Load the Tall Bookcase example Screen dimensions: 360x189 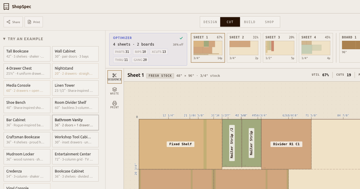[x=27, y=54]
